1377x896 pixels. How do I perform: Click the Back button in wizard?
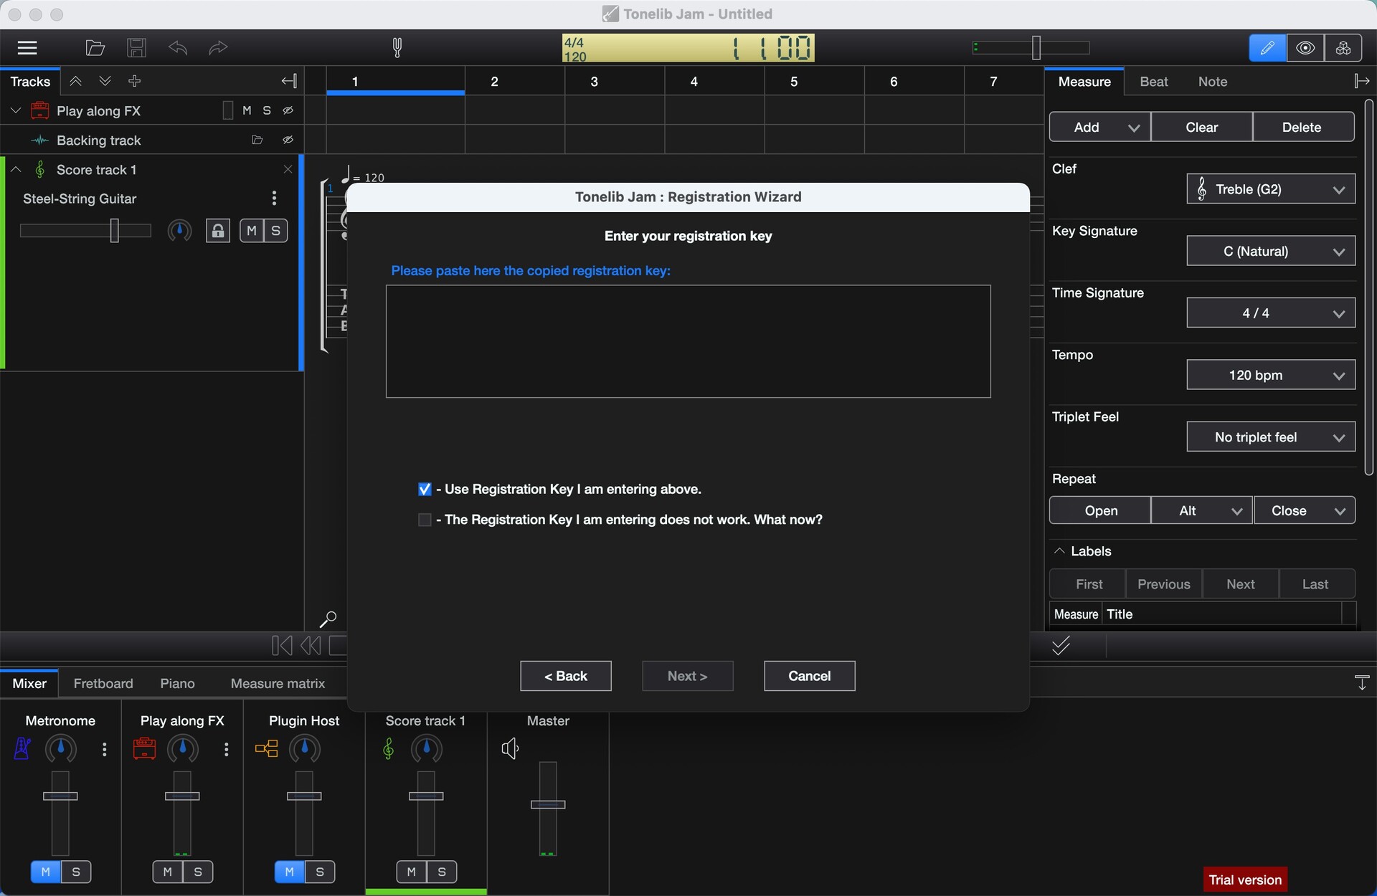566,676
